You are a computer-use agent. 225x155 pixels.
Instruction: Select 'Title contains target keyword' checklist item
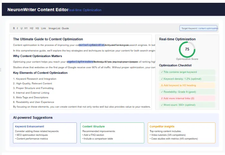187,72
